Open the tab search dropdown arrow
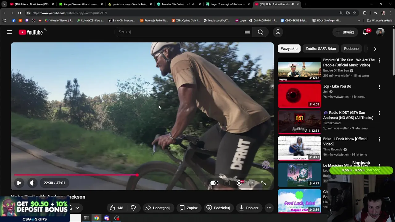This screenshot has height=222, width=395. click(4, 4)
